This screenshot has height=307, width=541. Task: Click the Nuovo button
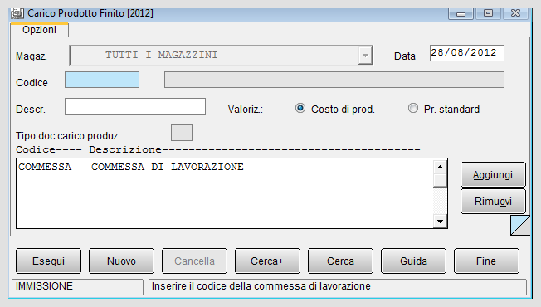121,261
